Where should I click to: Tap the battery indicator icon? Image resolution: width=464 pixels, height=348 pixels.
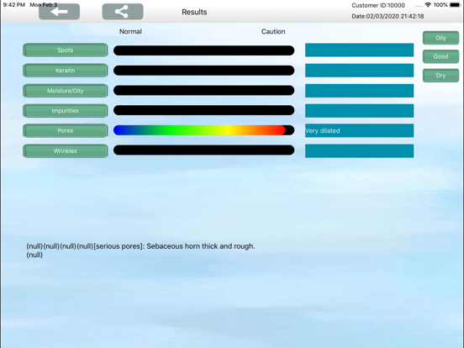455,5
